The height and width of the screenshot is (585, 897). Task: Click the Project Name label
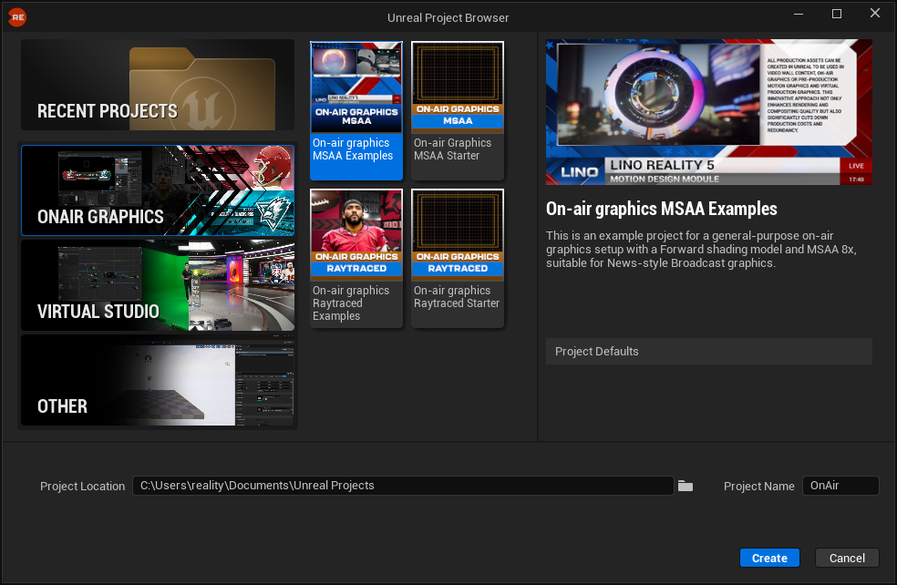click(758, 486)
